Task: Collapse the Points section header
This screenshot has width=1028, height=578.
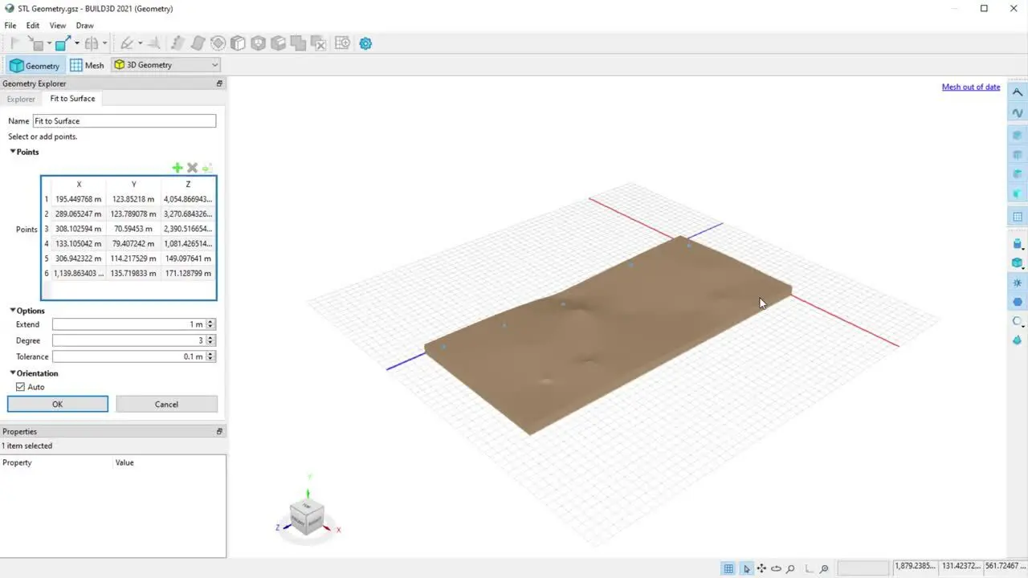Action: tap(13, 152)
